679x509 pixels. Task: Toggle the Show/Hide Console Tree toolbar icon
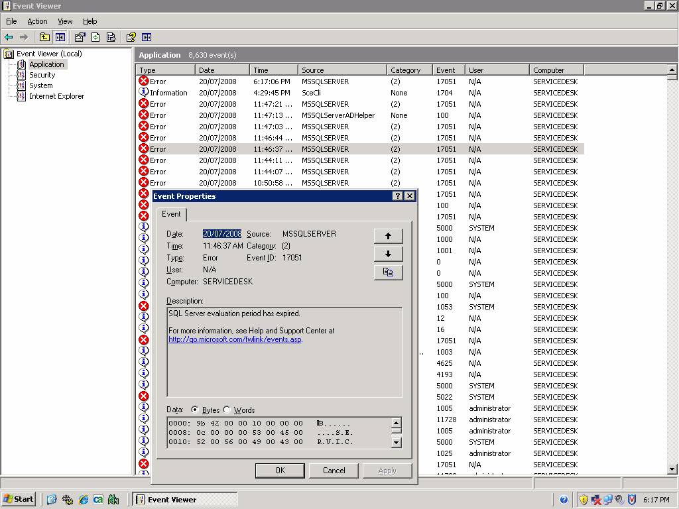[60, 37]
